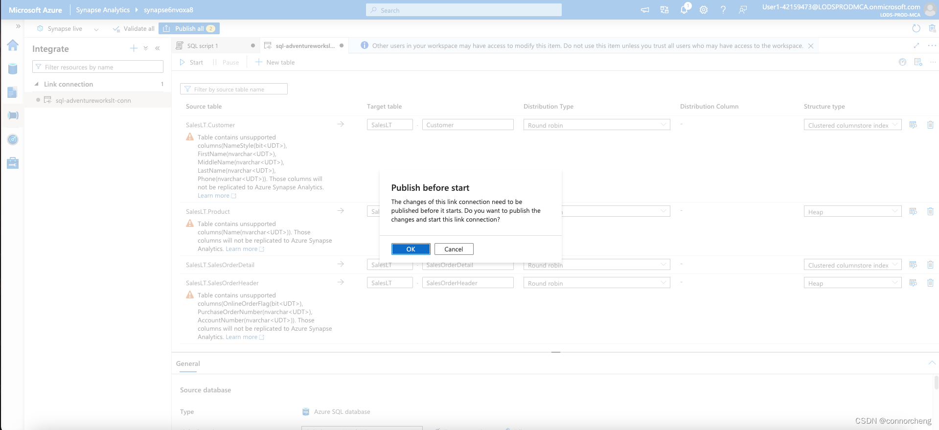
Task: Click New table in the toolbar
Action: tap(275, 62)
